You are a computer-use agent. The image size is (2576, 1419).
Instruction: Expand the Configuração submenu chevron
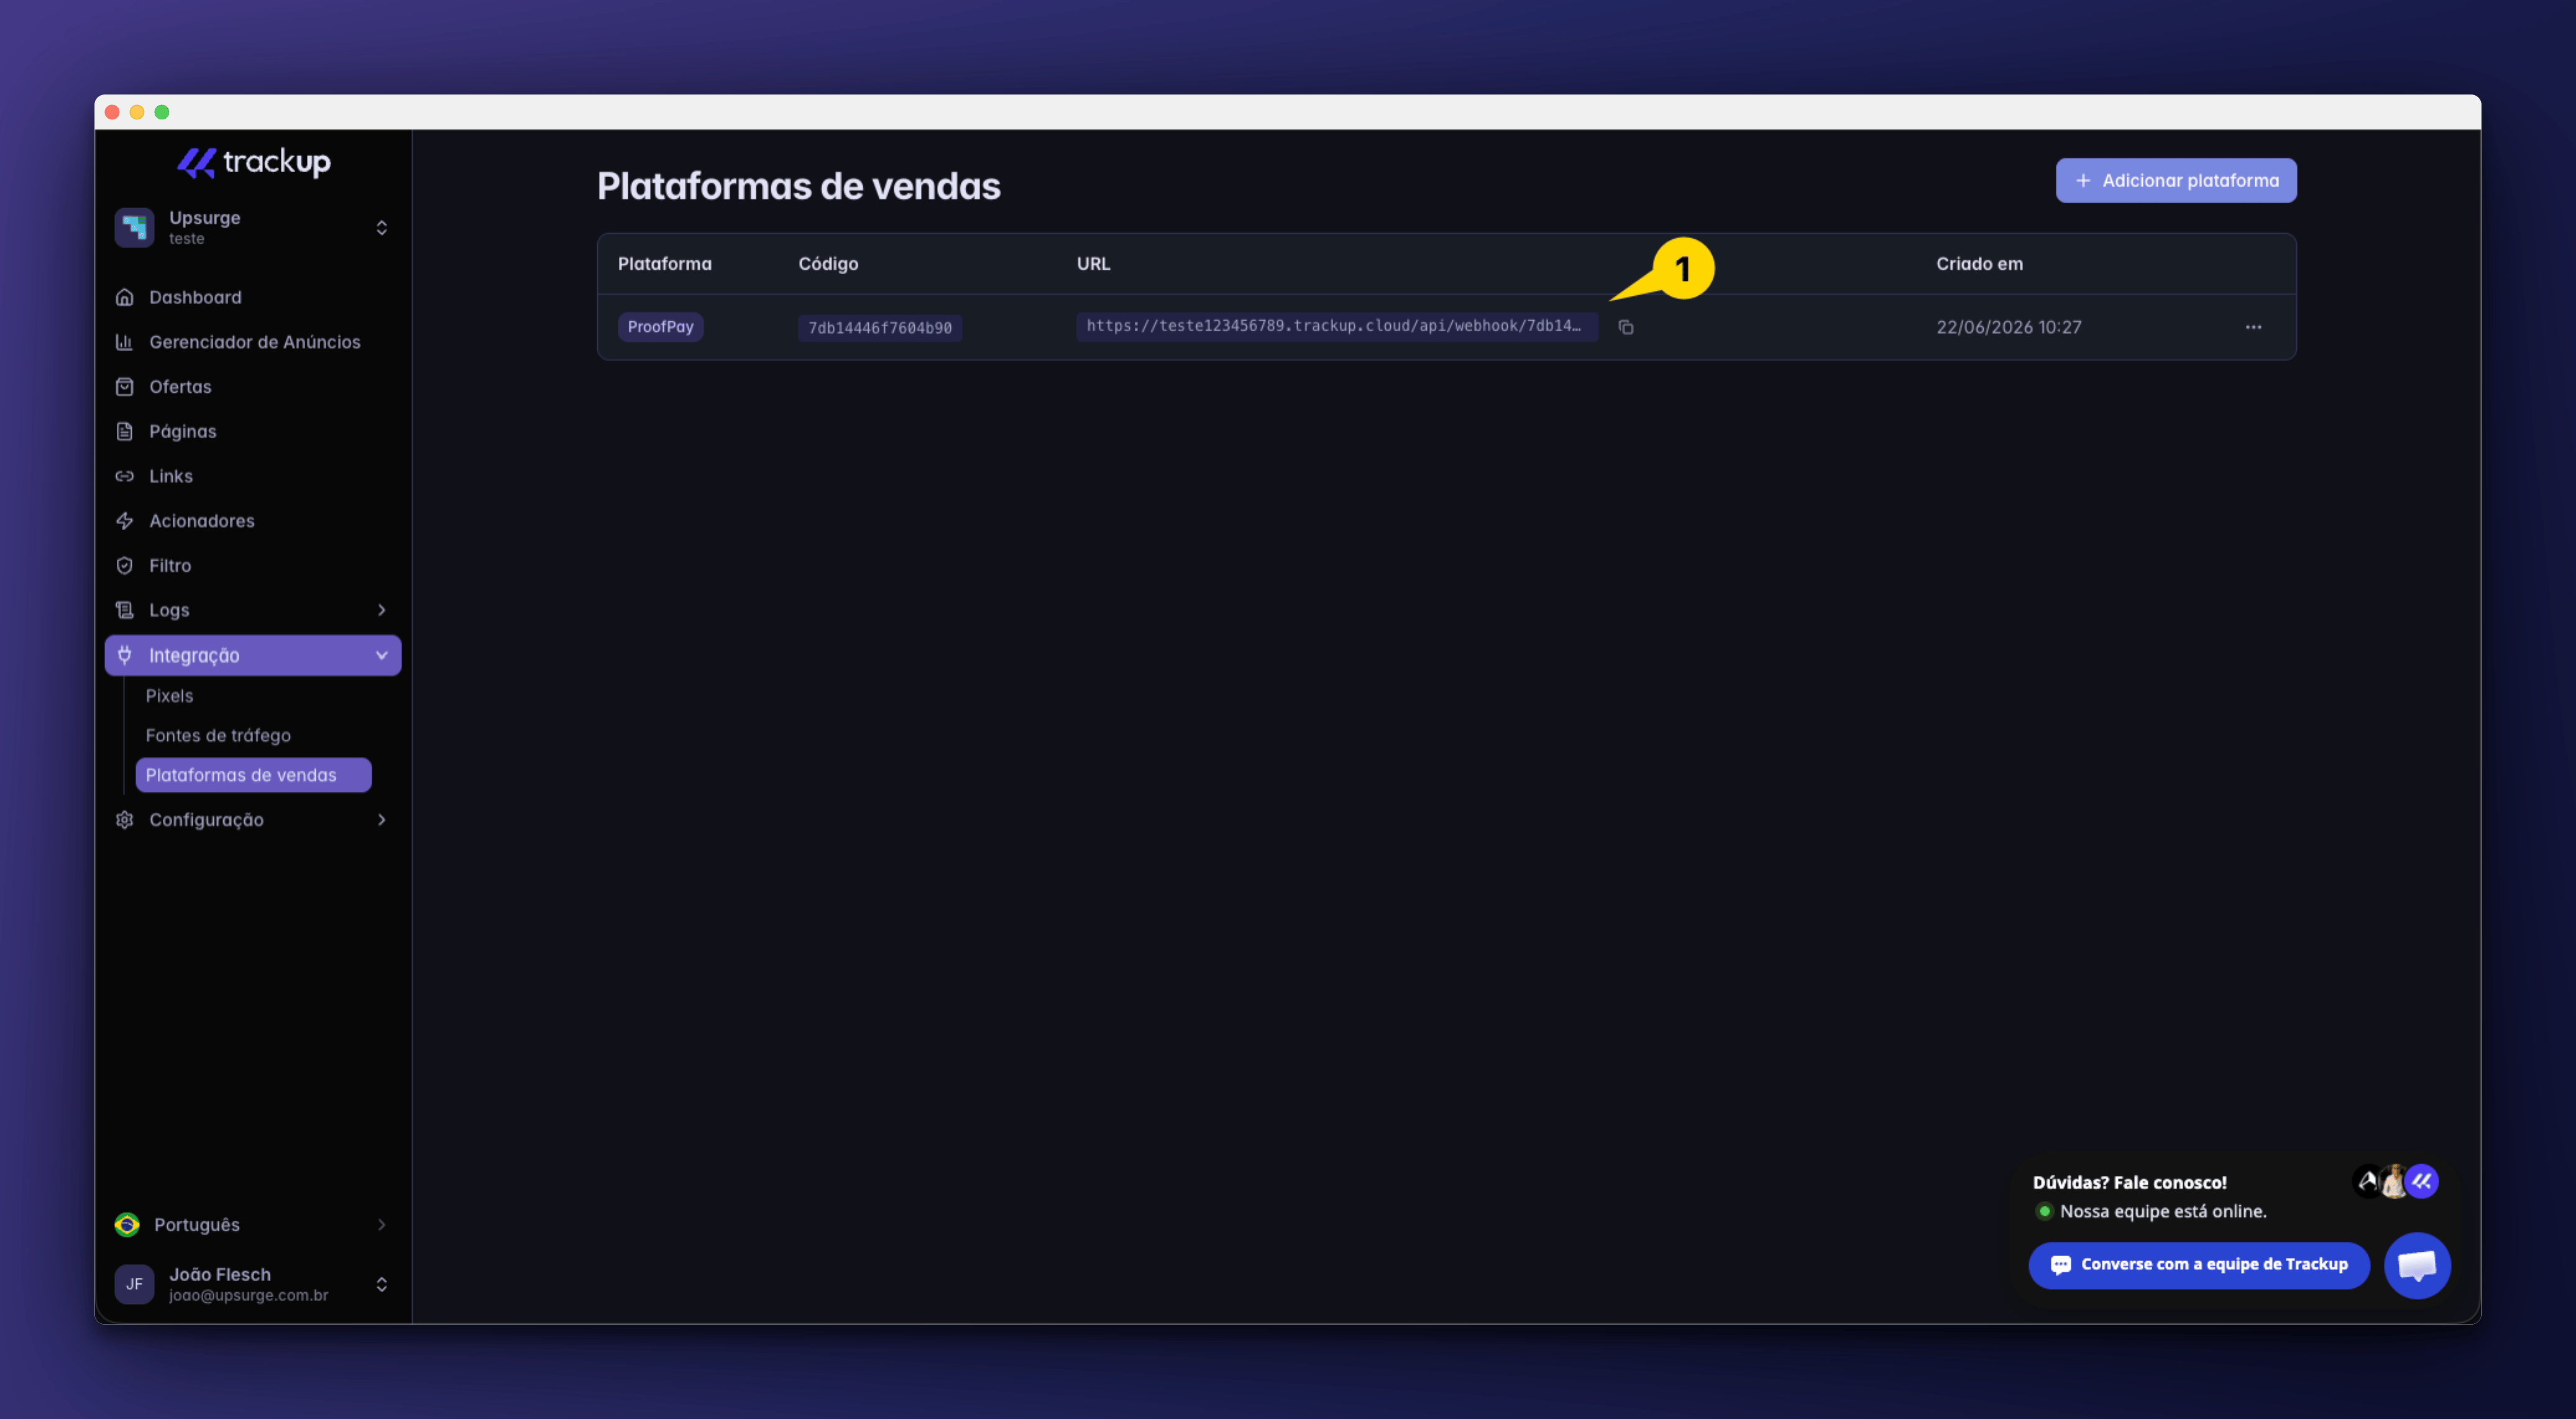(x=381, y=820)
